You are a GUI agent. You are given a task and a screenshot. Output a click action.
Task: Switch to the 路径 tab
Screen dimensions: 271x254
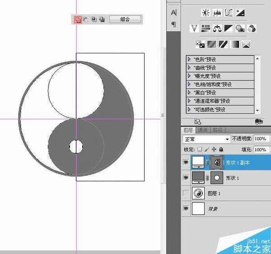[x=217, y=130]
